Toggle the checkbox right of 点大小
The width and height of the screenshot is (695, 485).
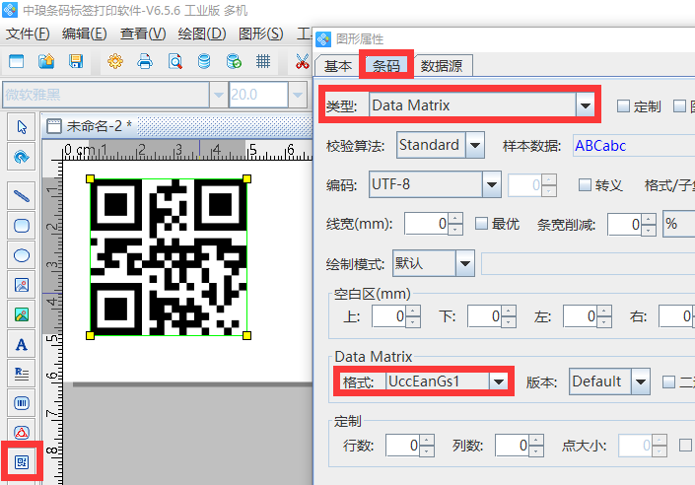pos(686,446)
